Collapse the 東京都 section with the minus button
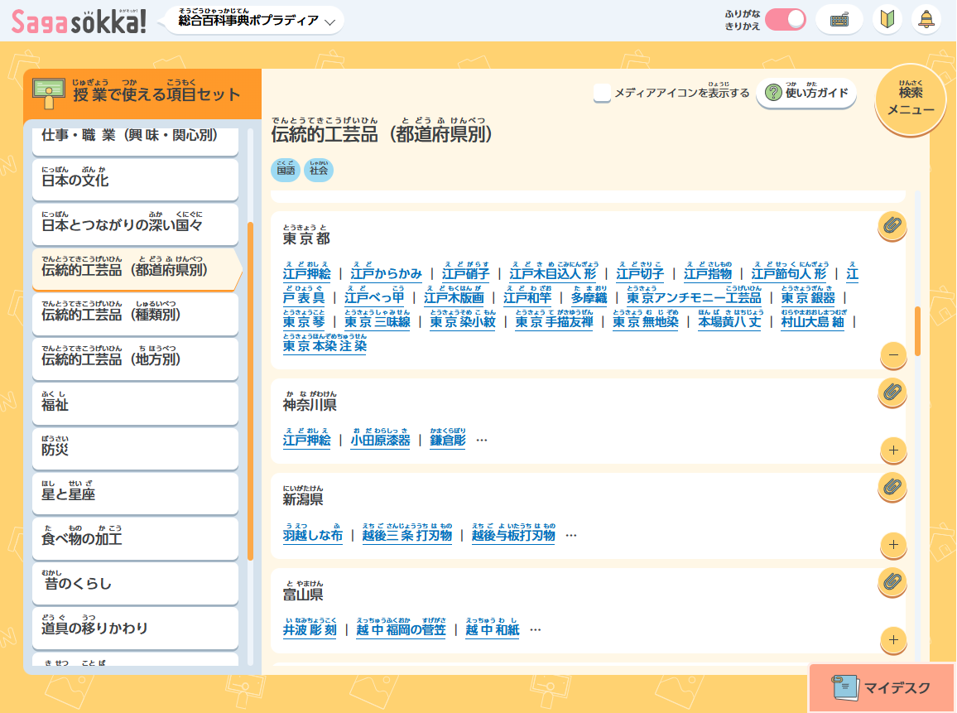 [x=892, y=356]
